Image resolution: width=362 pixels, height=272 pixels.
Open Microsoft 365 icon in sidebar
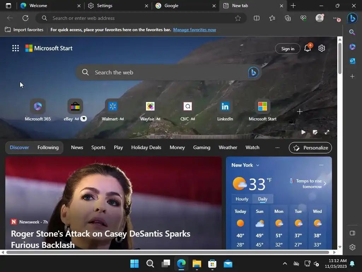point(352,47)
